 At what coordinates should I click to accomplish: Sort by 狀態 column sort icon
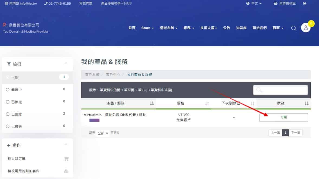tap(307, 103)
